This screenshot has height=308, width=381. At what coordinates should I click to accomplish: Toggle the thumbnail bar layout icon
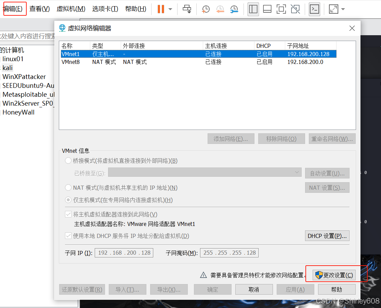point(267,9)
